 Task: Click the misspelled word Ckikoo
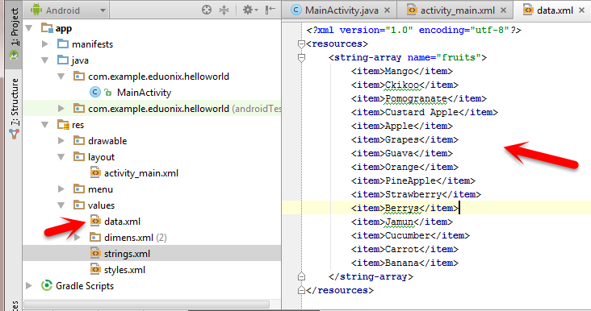pos(402,85)
